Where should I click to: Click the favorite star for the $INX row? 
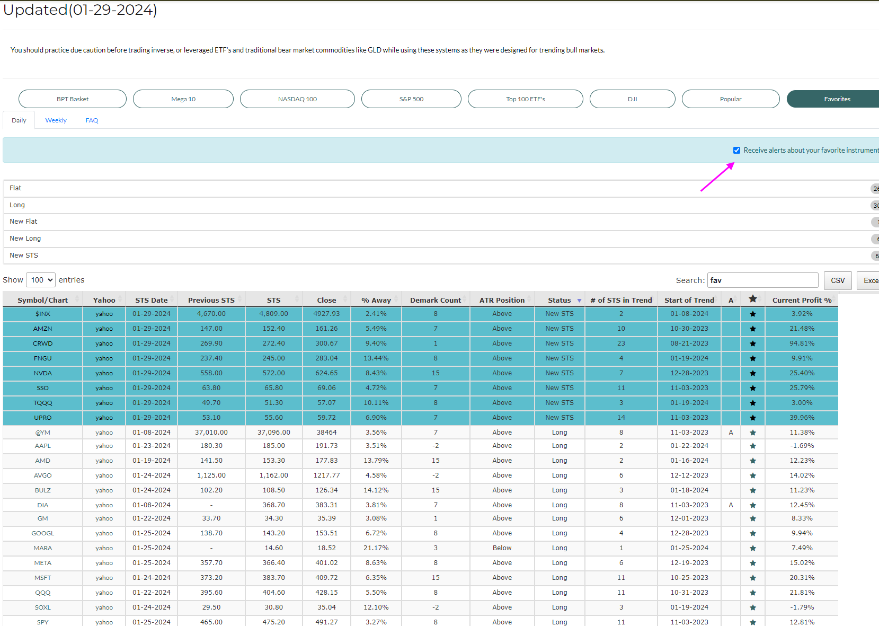(x=752, y=314)
